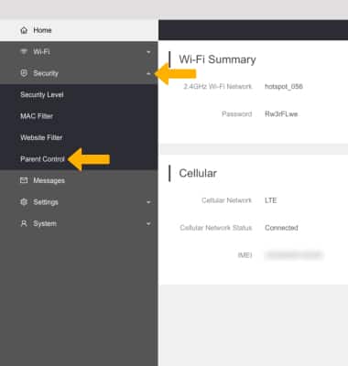Viewport: 348px width, 366px height.
Task: Click the IMEI label
Action: click(x=245, y=255)
